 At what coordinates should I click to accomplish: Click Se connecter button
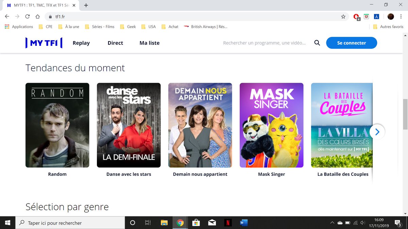(x=352, y=43)
